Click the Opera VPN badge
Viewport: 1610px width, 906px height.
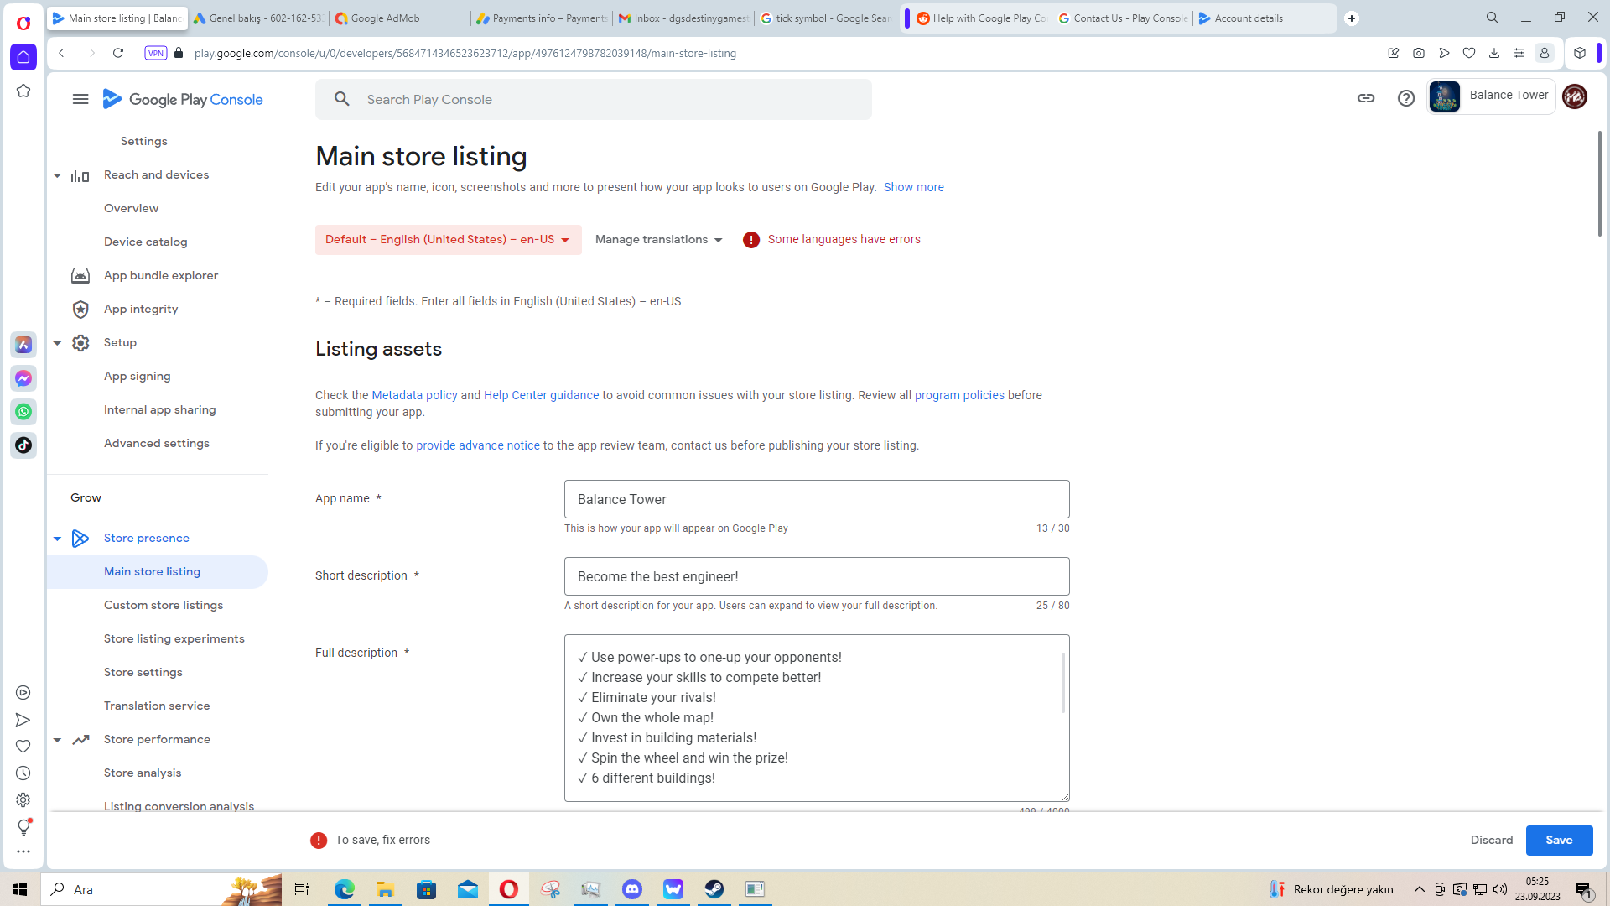point(156,53)
